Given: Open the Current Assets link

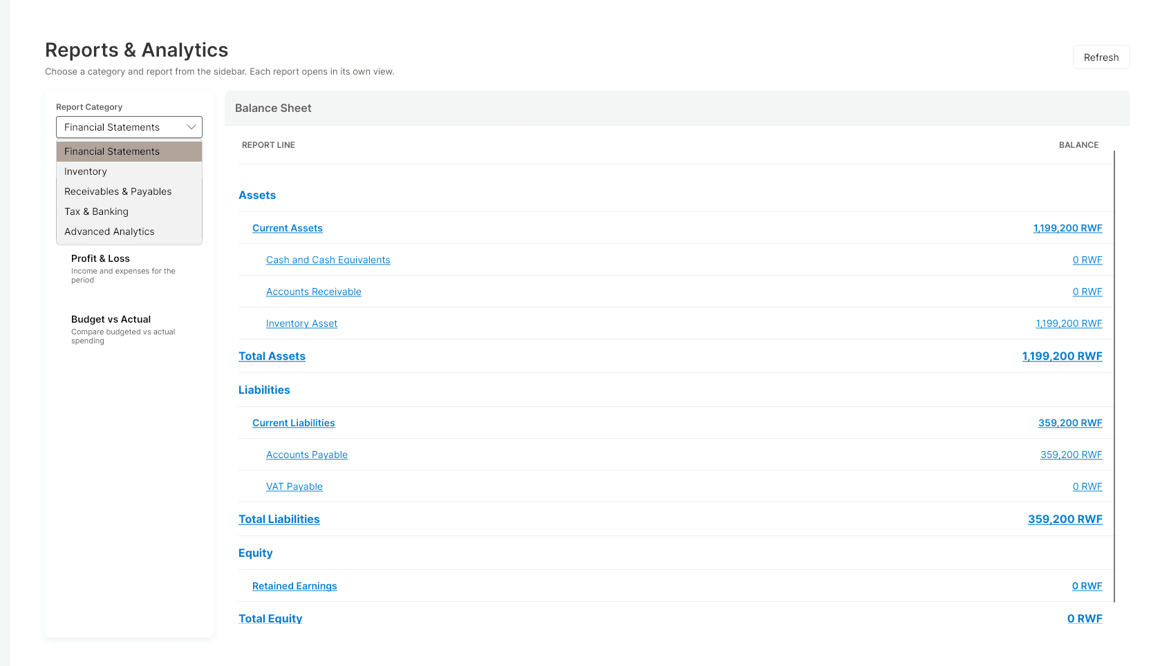Looking at the screenshot, I should [288, 228].
